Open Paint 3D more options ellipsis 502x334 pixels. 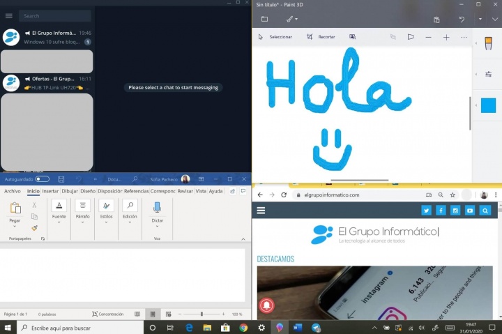464,38
